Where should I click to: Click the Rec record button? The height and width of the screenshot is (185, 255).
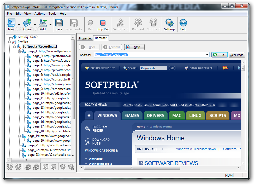[x=90, y=23]
